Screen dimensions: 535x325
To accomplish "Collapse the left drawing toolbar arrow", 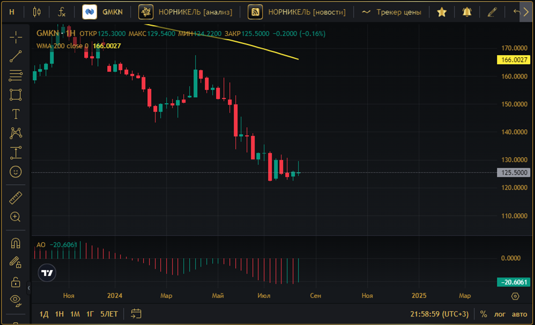I will pyautogui.click(x=28, y=288).
